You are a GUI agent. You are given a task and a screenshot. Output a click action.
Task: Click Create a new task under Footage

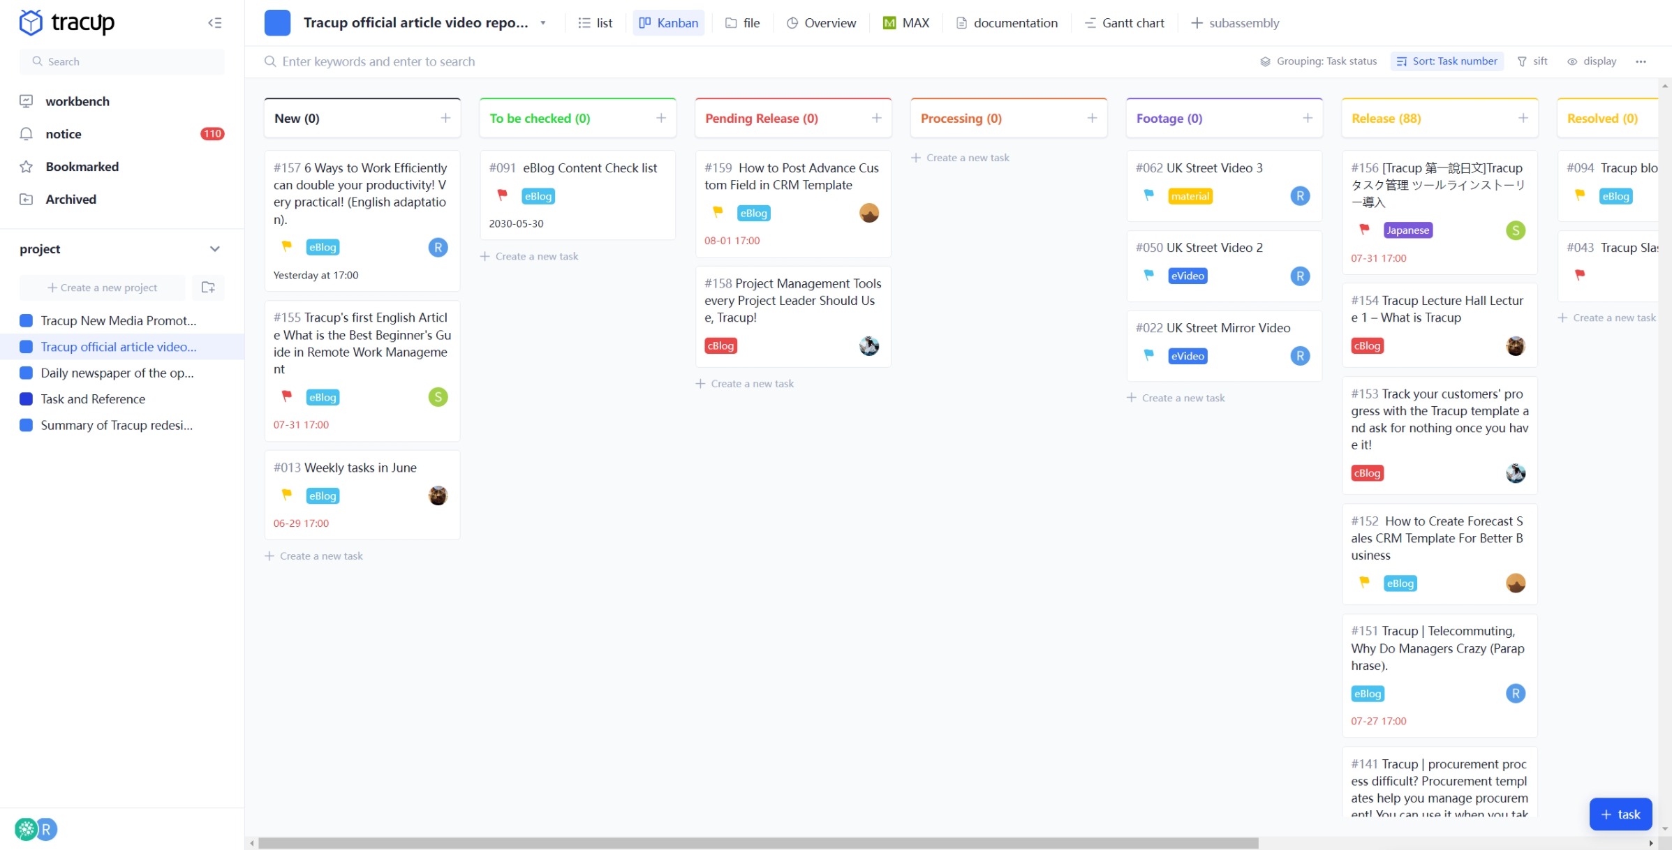[1176, 398]
